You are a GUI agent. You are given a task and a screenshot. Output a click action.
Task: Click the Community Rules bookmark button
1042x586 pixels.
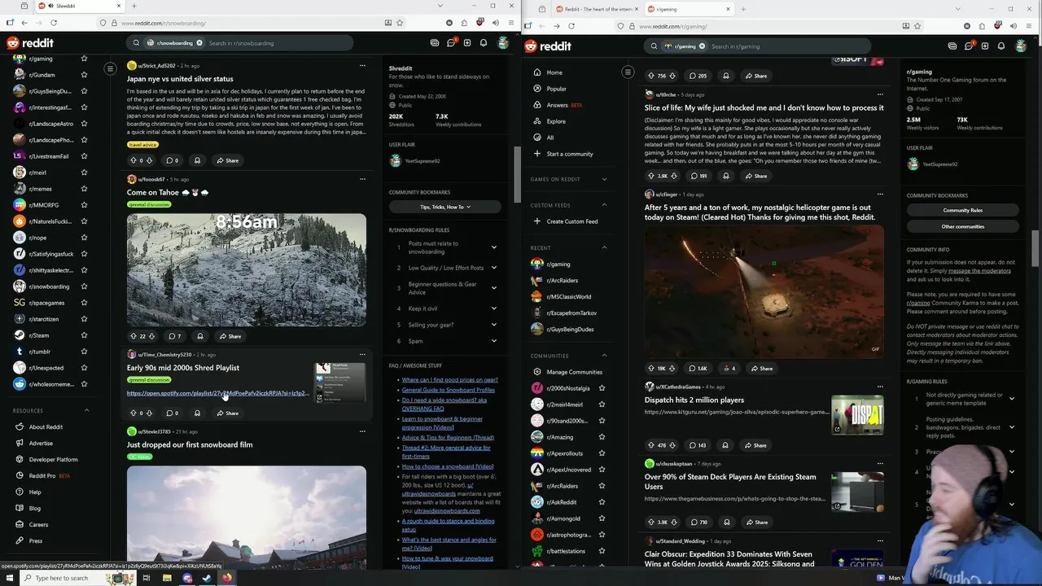coord(962,210)
